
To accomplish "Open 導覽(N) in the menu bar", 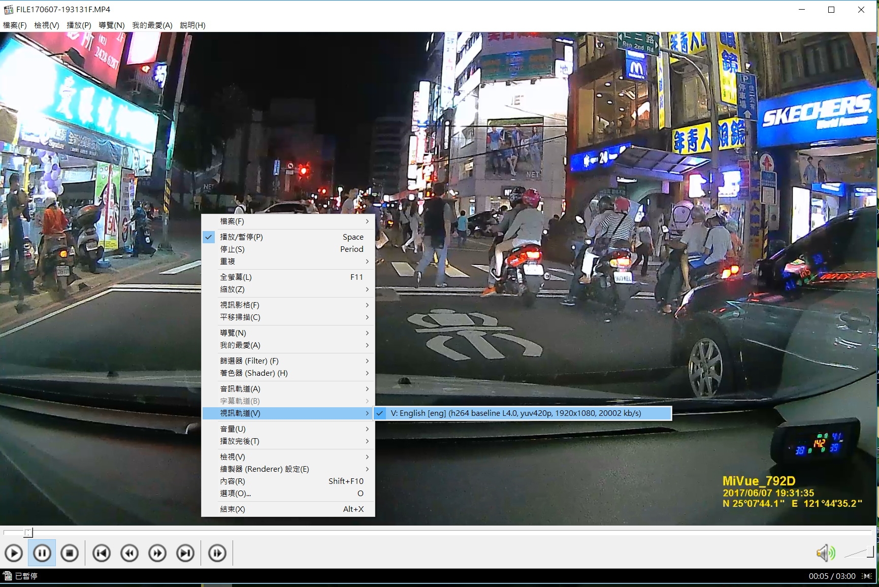I will [112, 25].
